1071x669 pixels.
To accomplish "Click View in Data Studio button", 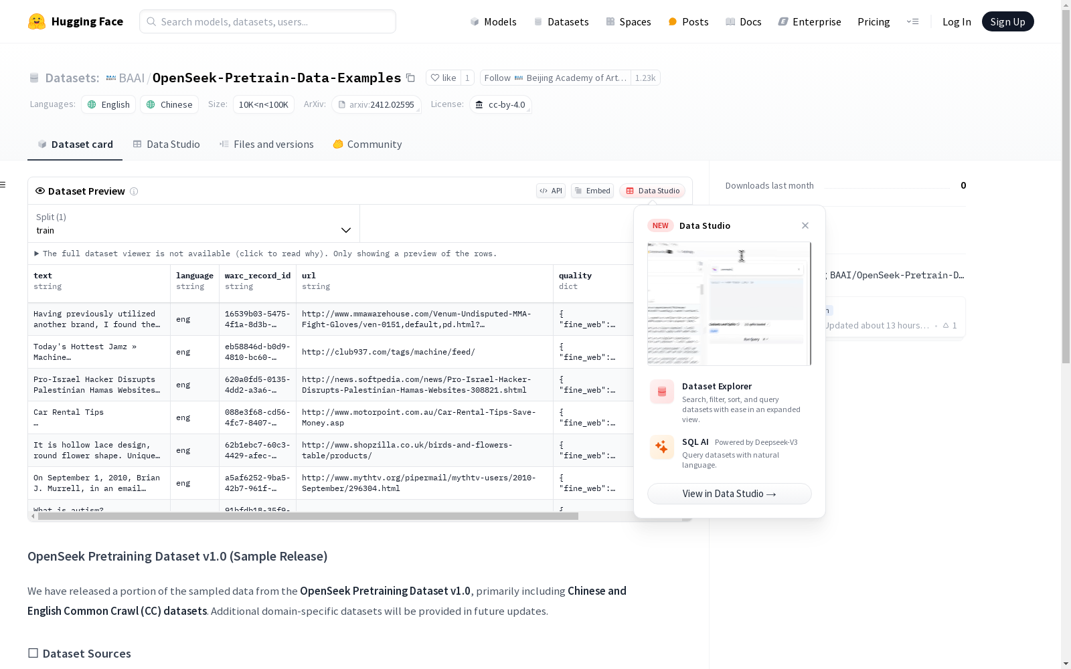I will click(x=730, y=494).
